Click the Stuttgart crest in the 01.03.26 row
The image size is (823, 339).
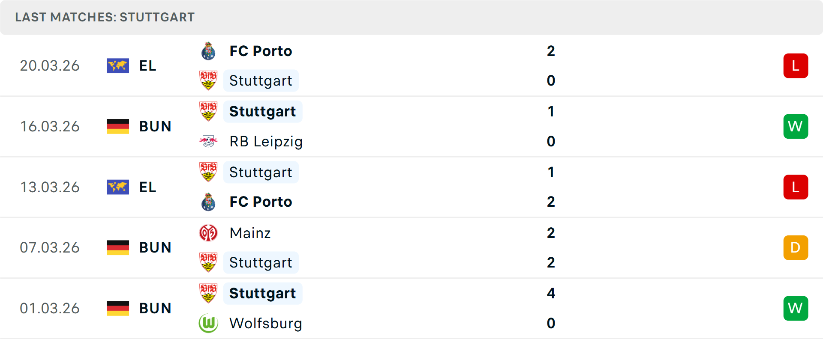pyautogui.click(x=209, y=294)
